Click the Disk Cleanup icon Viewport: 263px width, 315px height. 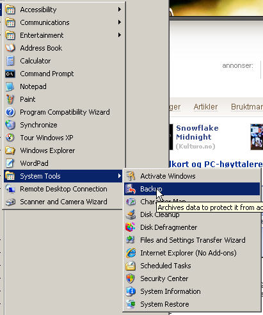pos(131,214)
